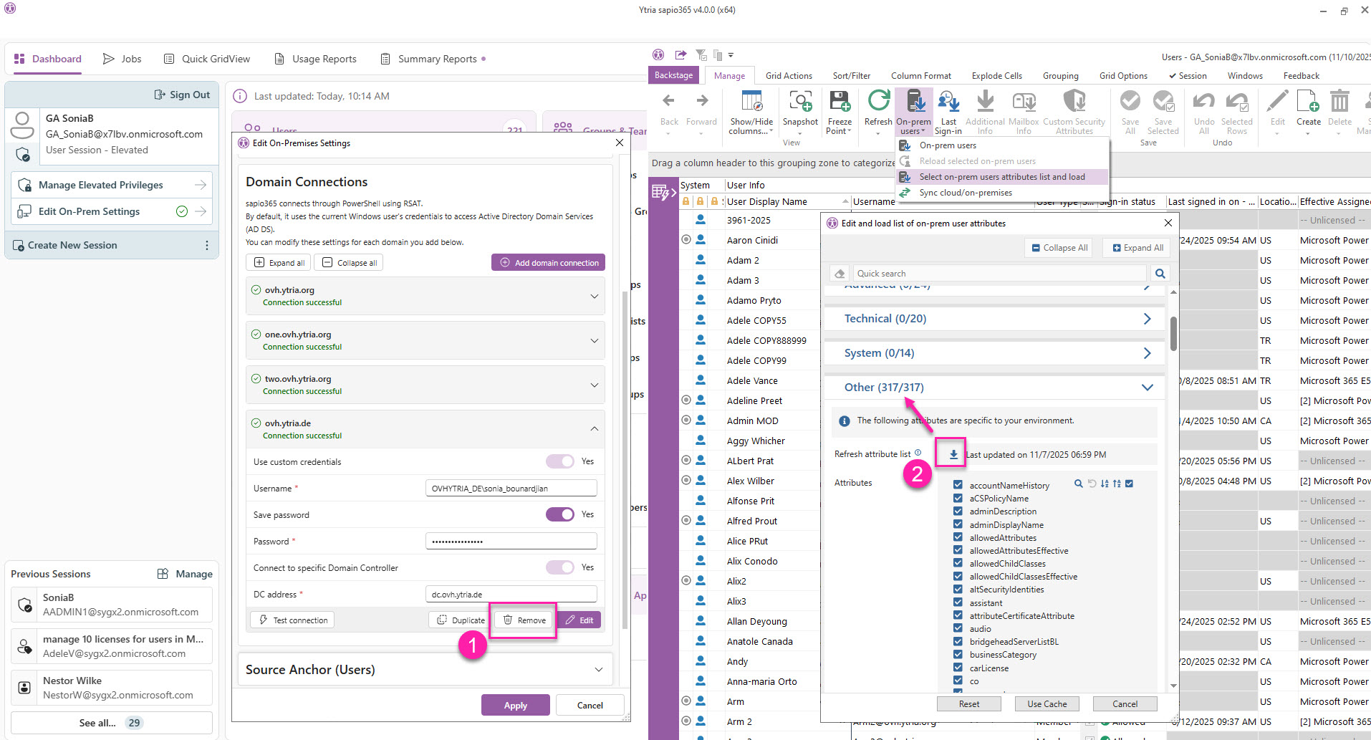Uncheck the carLicense attribute checkbox

pos(958,668)
